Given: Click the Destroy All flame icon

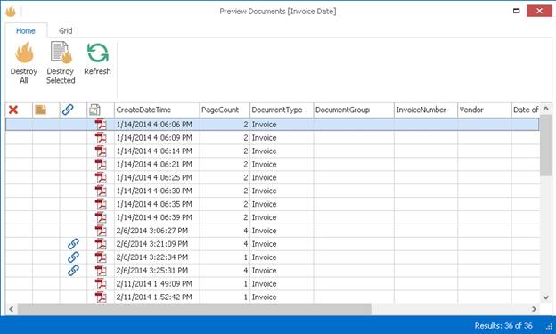Looking at the screenshot, I should coord(24,53).
